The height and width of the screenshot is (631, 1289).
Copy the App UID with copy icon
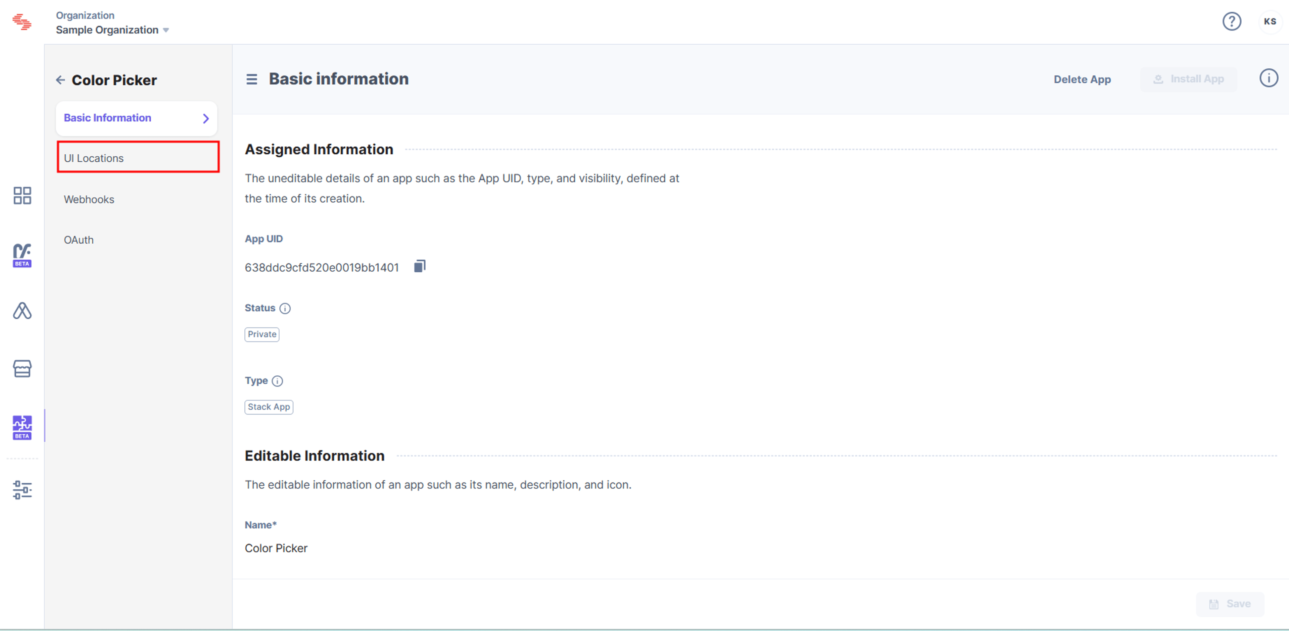(420, 266)
